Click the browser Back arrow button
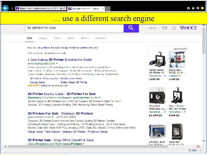 (x=5, y=8)
